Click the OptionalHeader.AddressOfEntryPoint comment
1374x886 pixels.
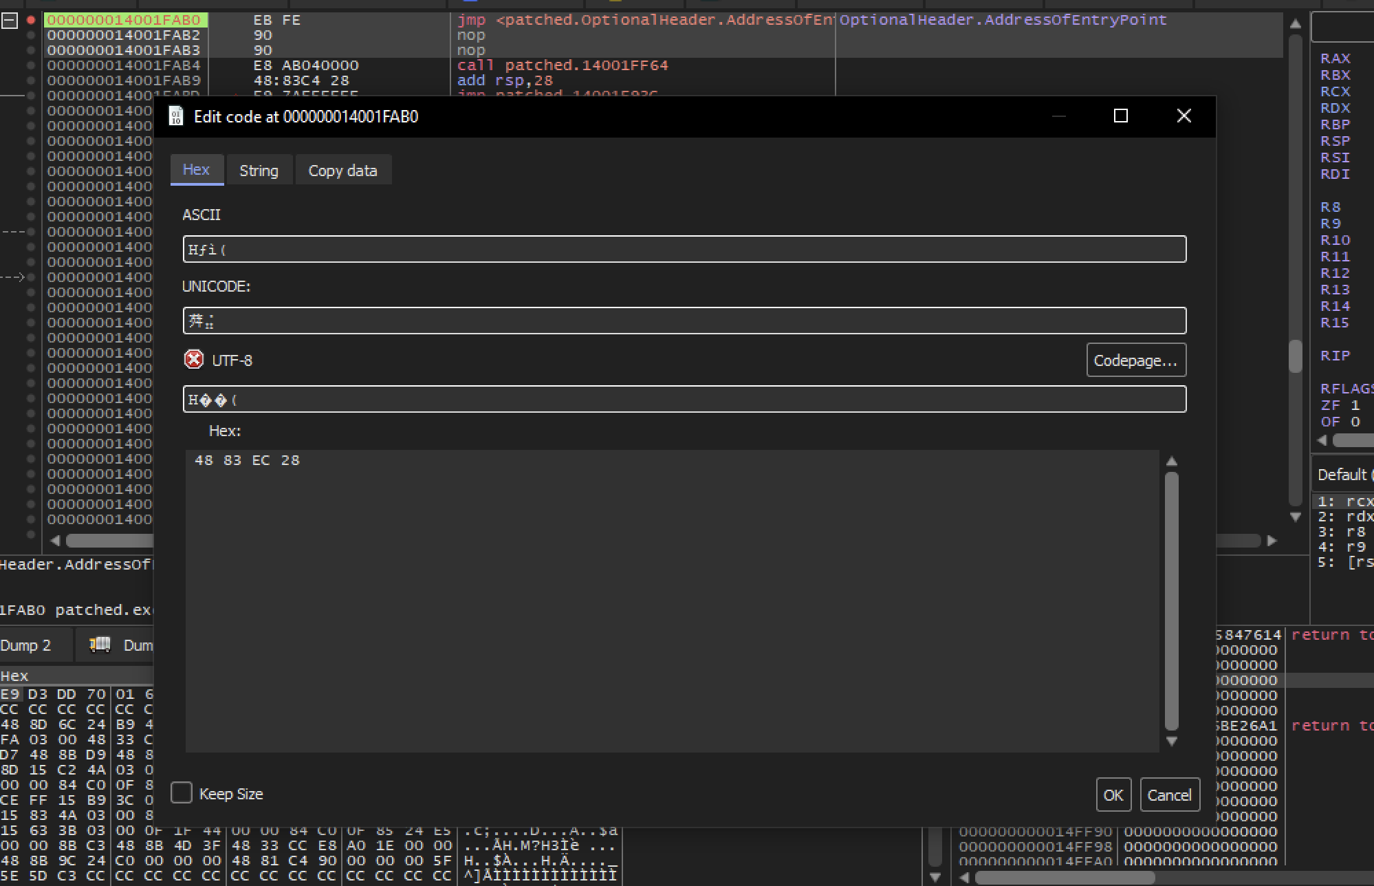[1003, 20]
